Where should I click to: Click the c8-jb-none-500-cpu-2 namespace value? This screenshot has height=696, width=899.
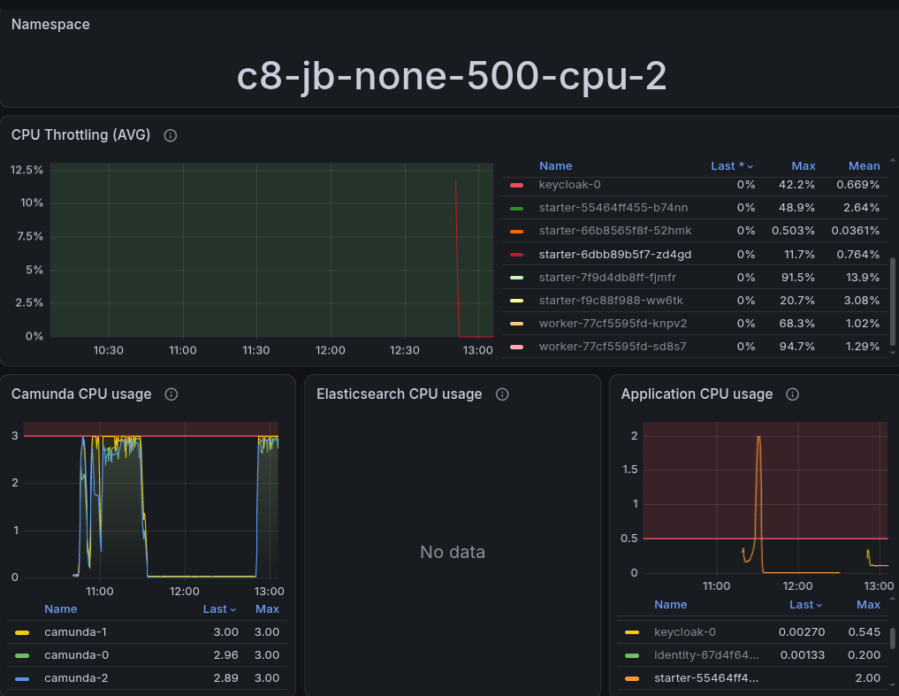click(x=452, y=76)
